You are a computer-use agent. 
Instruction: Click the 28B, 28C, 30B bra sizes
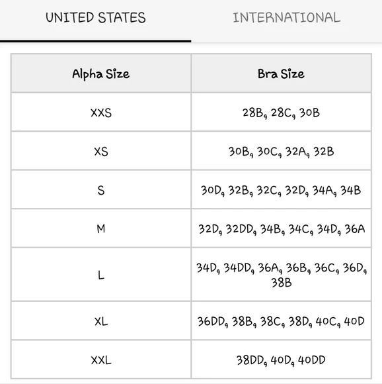point(281,113)
